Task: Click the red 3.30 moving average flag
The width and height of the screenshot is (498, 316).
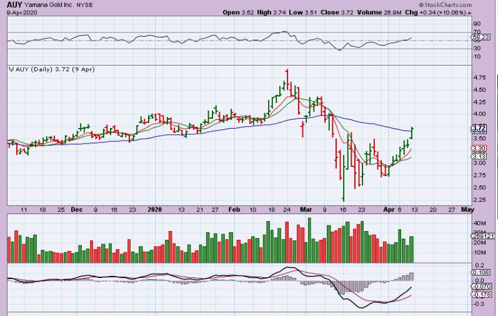Action: click(x=479, y=148)
